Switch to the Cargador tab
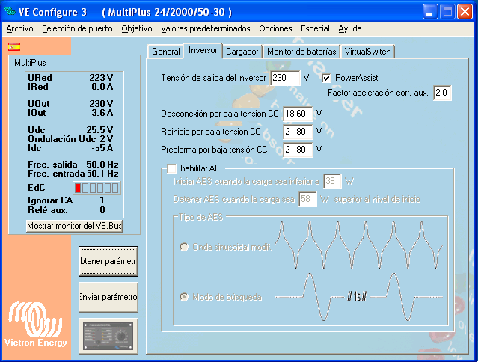 click(x=242, y=51)
